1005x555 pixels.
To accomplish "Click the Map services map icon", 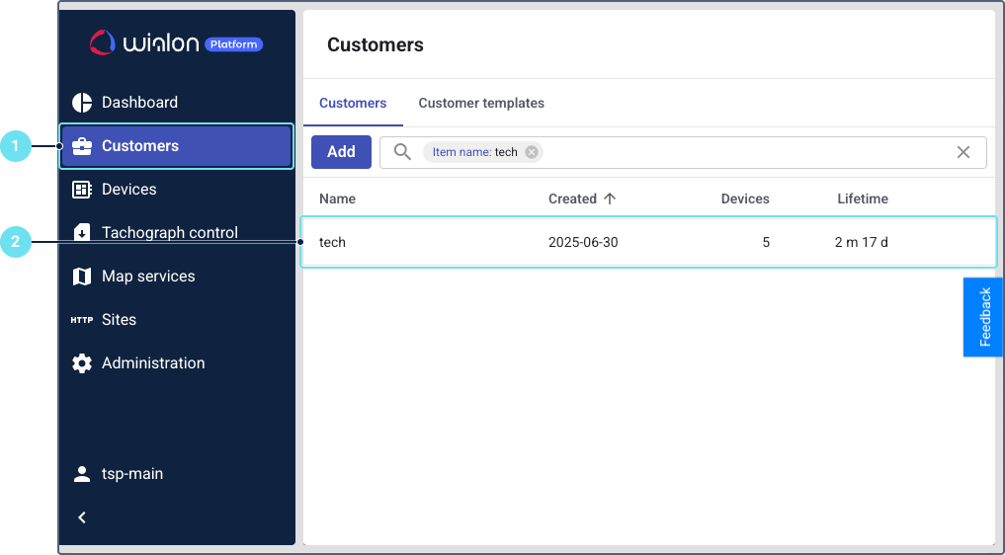I will coord(82,277).
